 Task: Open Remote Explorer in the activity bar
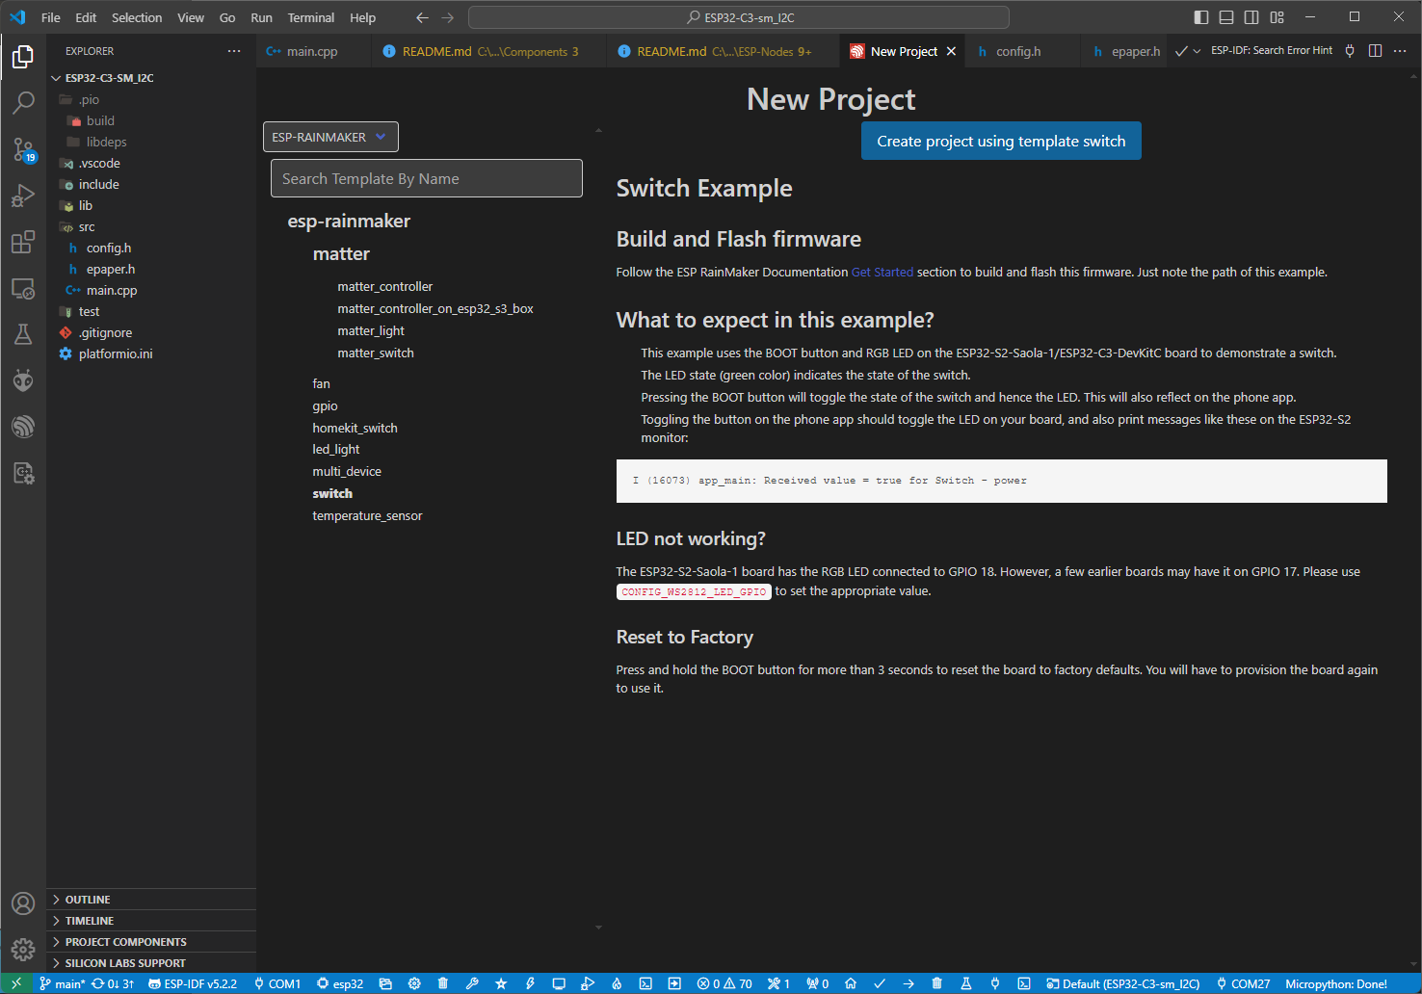point(23,288)
